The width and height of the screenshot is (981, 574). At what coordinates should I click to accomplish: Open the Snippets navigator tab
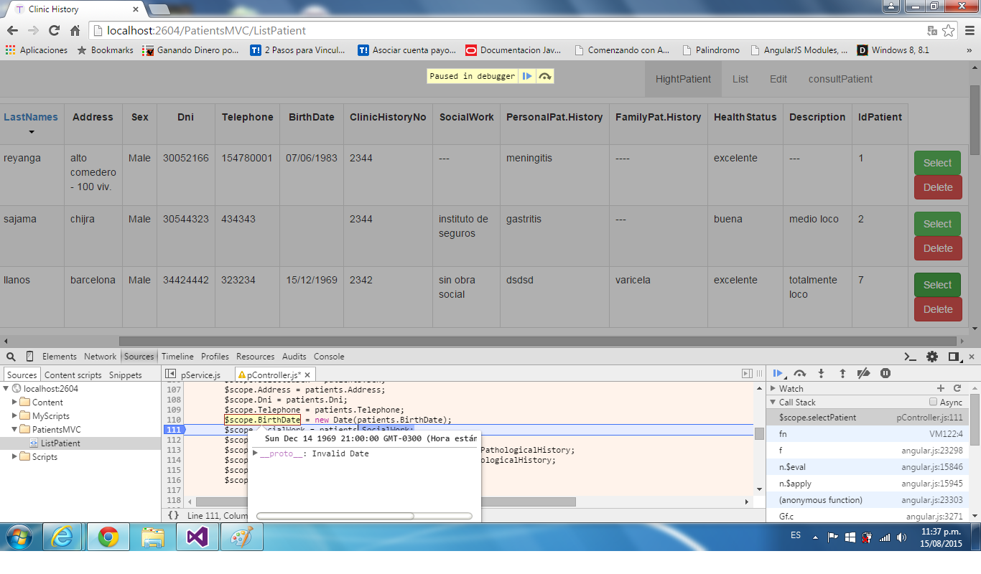126,375
